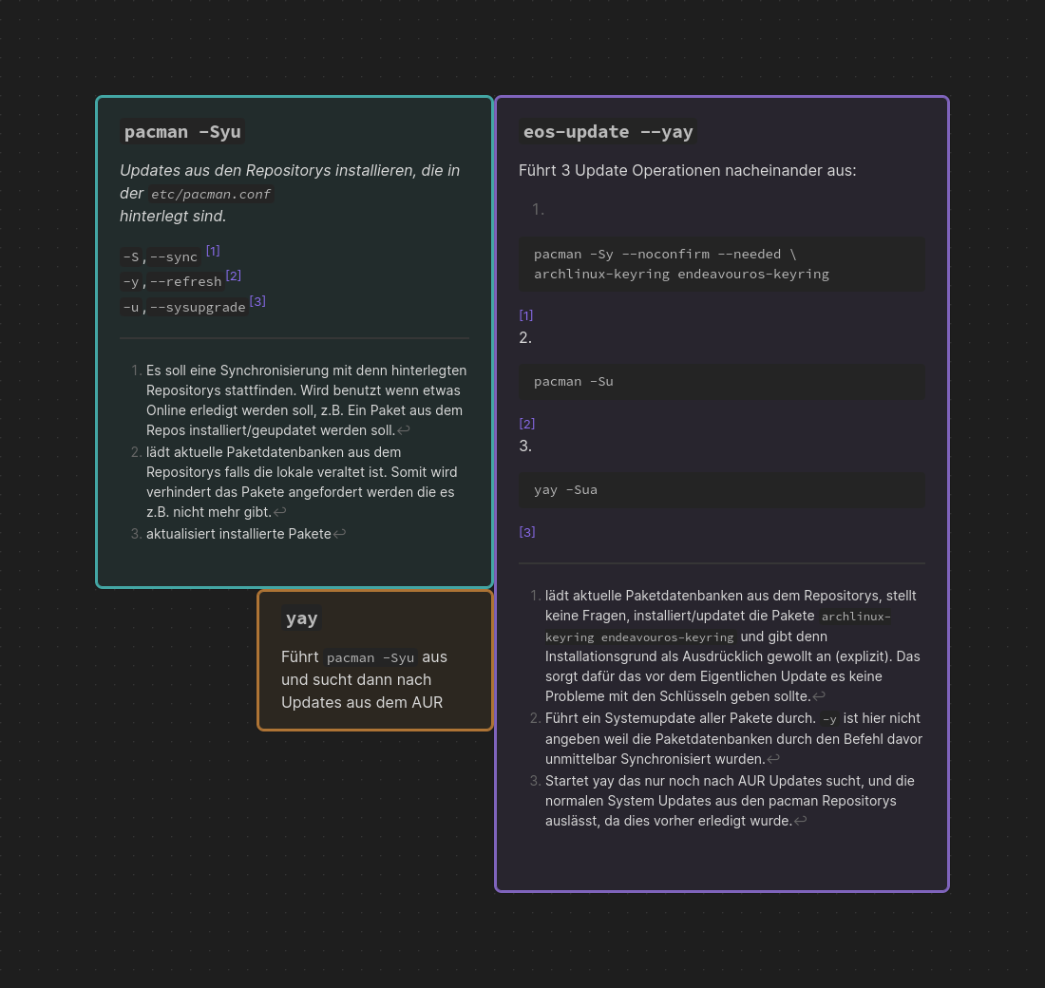Click the italic text "hinterlegt sind."
The height and width of the screenshot is (988, 1045).
173,216
